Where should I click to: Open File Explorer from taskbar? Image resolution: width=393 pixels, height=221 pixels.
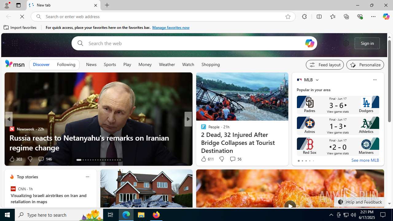pos(141,215)
